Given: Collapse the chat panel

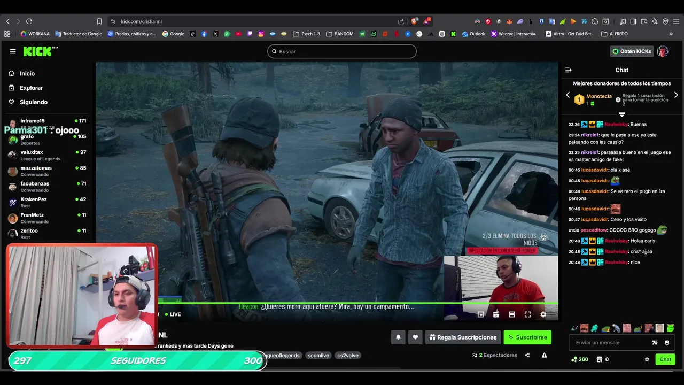Looking at the screenshot, I should [569, 70].
